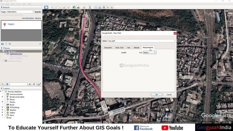Switch to the Altitude tab
Screen dimensions: 233x131
click(x=137, y=48)
